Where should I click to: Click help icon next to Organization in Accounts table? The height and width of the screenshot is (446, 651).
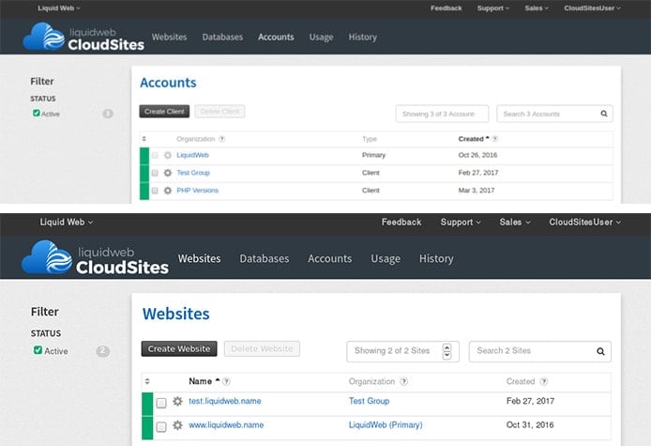(222, 139)
